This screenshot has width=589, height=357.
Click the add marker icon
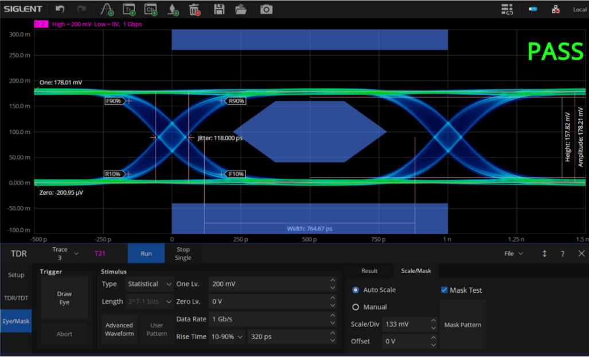click(x=173, y=9)
